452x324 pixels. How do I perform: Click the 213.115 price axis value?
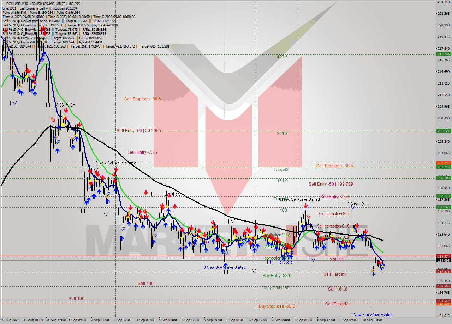pos(444,83)
